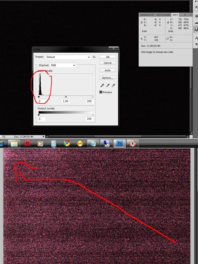Open the eye-icon image viewer in taskbar
198x264 pixels.
click(x=133, y=144)
